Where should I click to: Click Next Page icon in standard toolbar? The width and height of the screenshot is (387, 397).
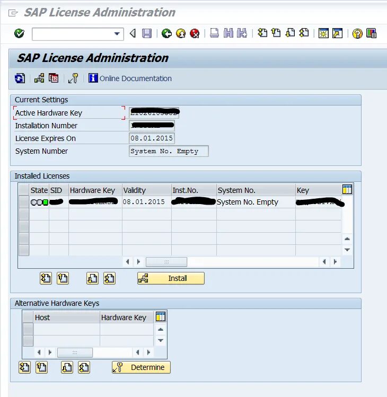click(x=290, y=33)
